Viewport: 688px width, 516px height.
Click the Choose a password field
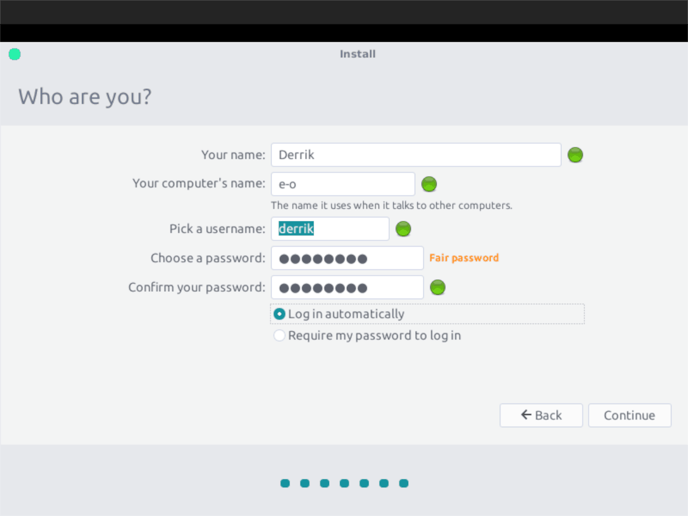click(347, 258)
